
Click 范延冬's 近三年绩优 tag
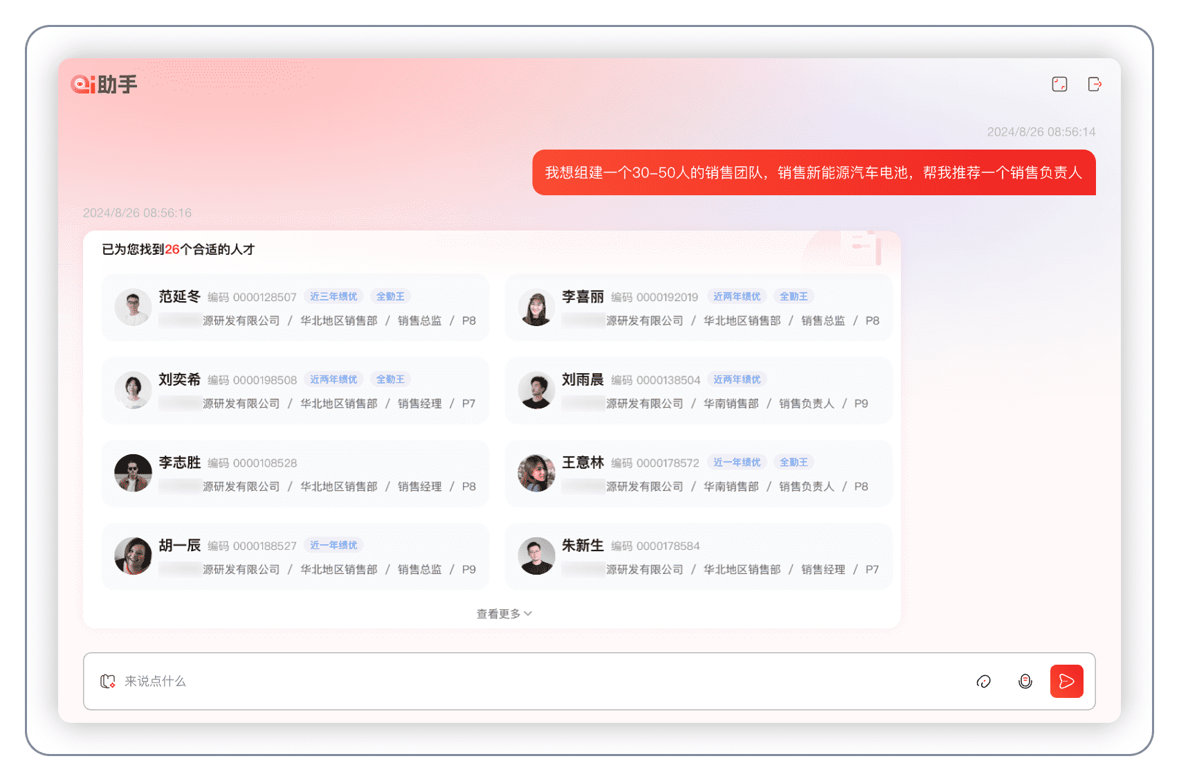[x=333, y=296]
